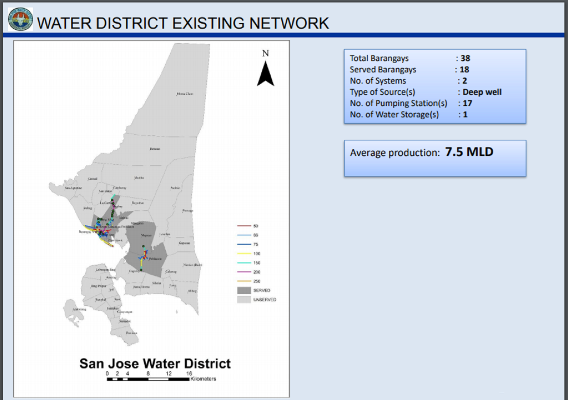Click the orange 250 legend line
Screen dimensions: 568x400
pyautogui.click(x=244, y=281)
